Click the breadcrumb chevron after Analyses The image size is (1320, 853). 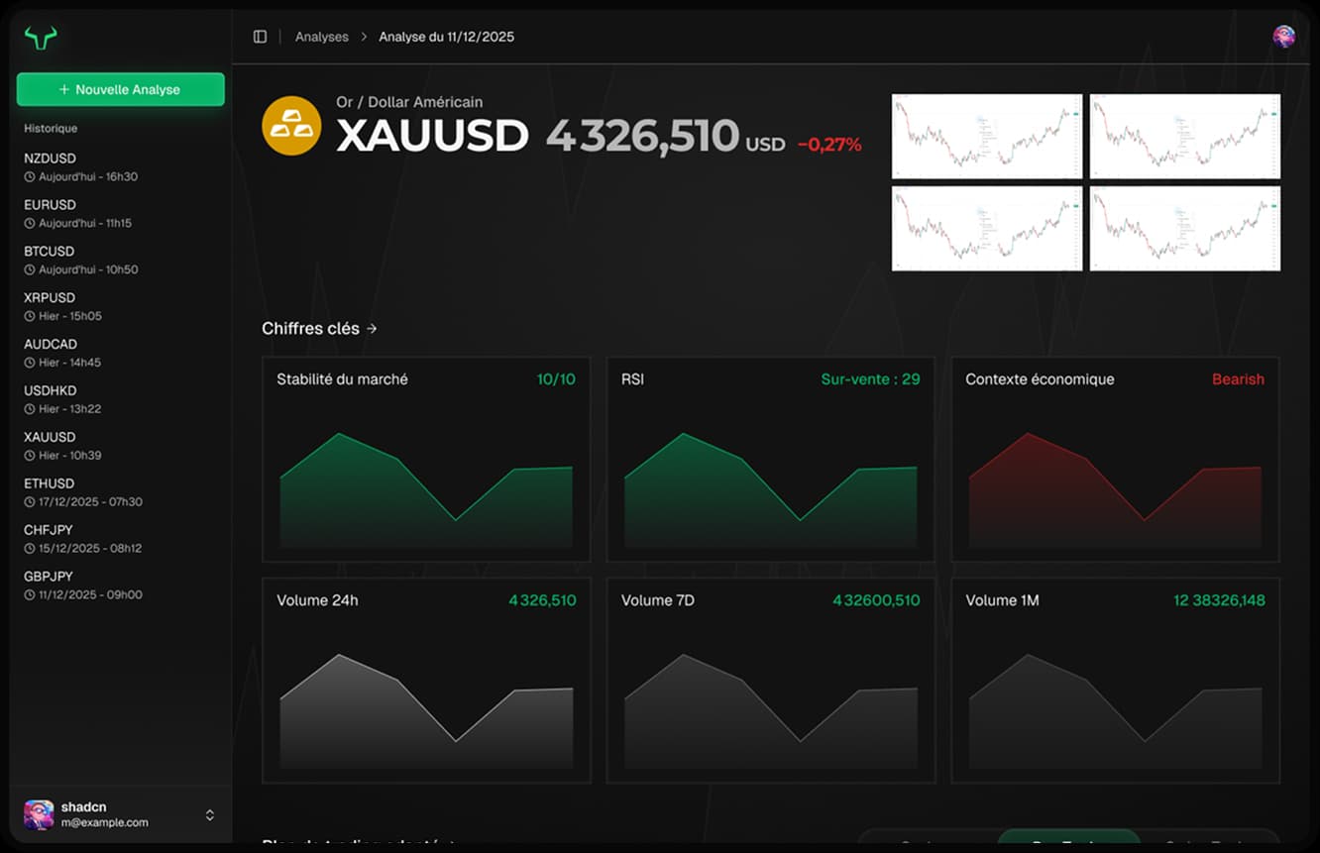tap(364, 37)
